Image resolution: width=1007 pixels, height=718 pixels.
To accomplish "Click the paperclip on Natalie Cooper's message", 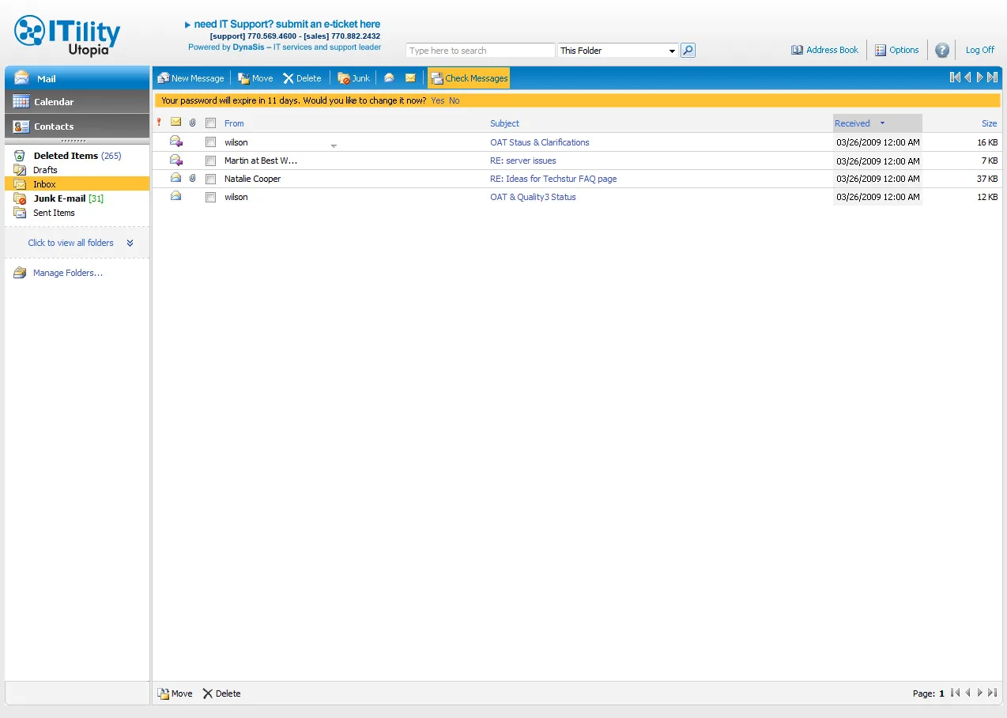I will (192, 179).
